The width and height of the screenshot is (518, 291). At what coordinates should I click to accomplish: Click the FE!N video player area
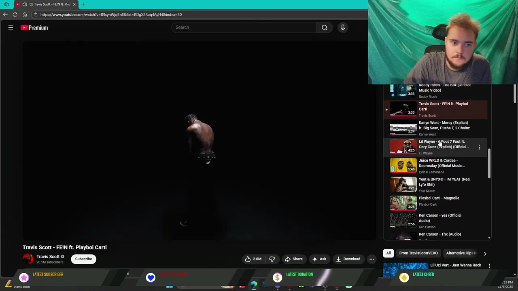click(x=199, y=141)
